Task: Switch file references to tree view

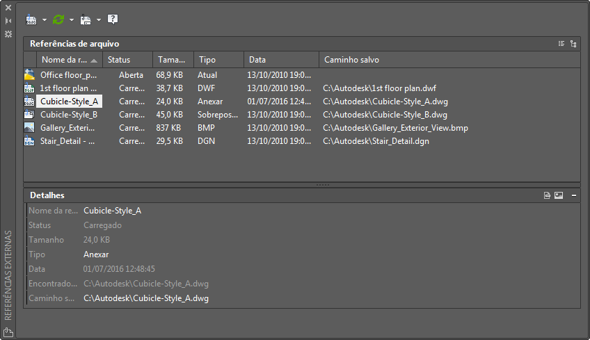Action: (x=573, y=43)
